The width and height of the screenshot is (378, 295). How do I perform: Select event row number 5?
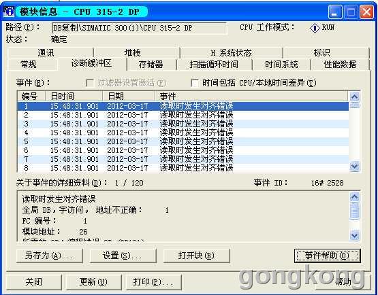183,141
